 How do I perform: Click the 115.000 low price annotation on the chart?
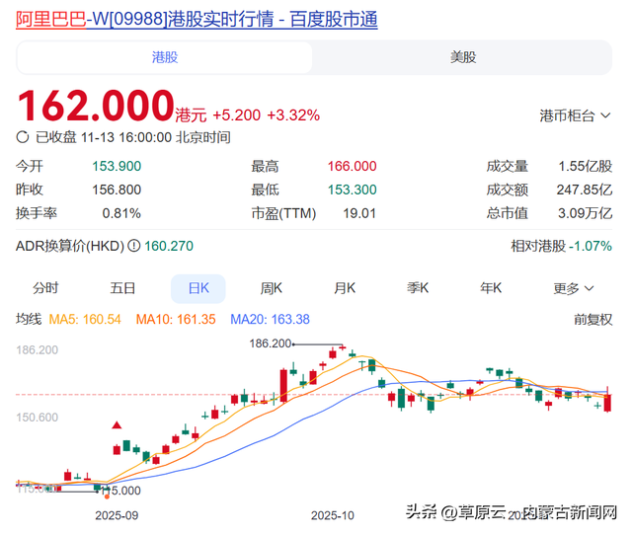tap(120, 491)
